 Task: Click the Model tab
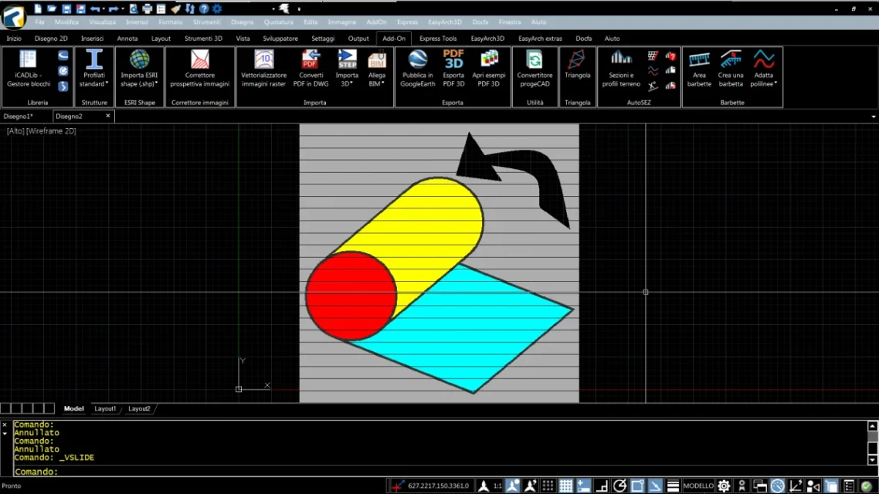[73, 409]
